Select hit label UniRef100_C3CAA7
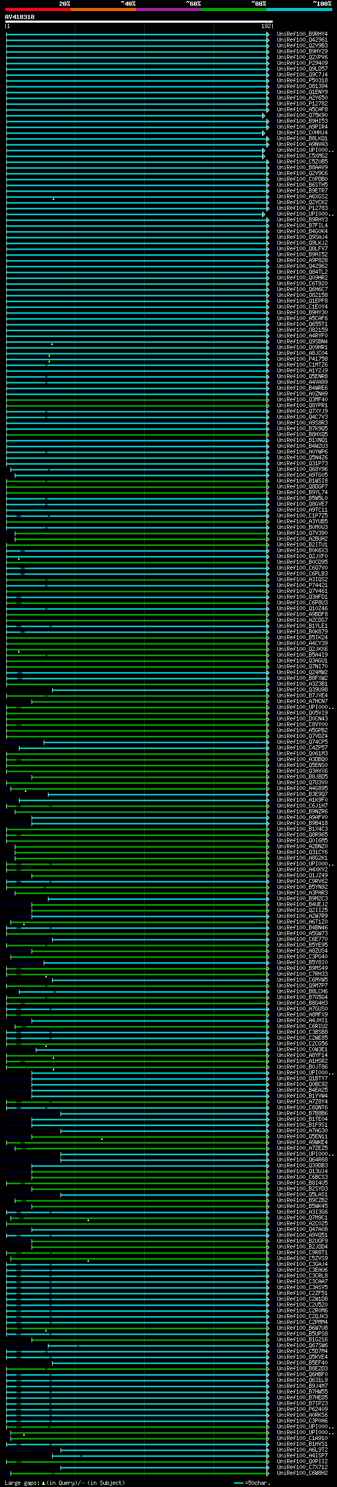Image resolution: width=337 pixels, height=1487 pixels. (x=302, y=1281)
